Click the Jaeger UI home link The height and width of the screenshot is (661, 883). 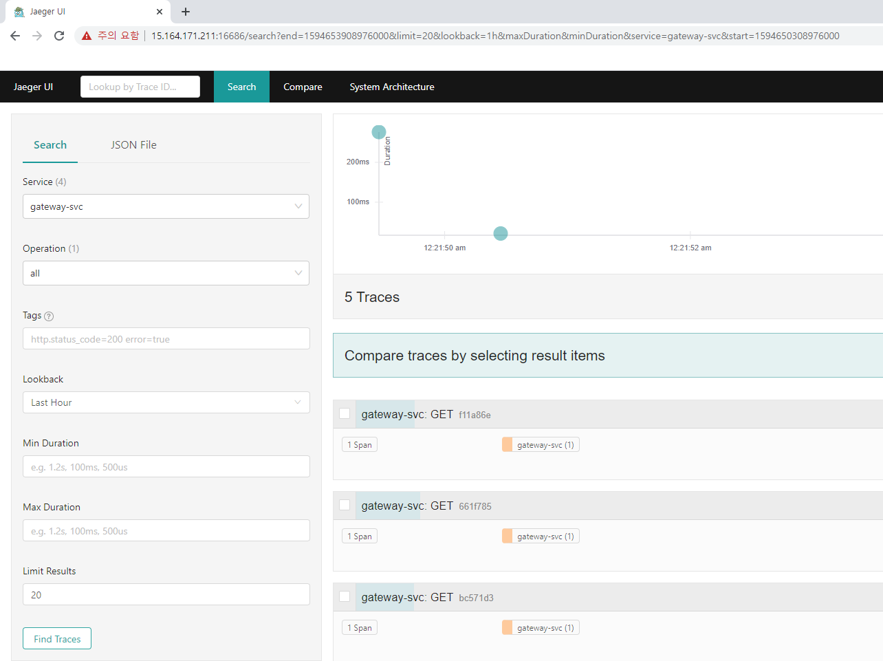[x=33, y=87]
